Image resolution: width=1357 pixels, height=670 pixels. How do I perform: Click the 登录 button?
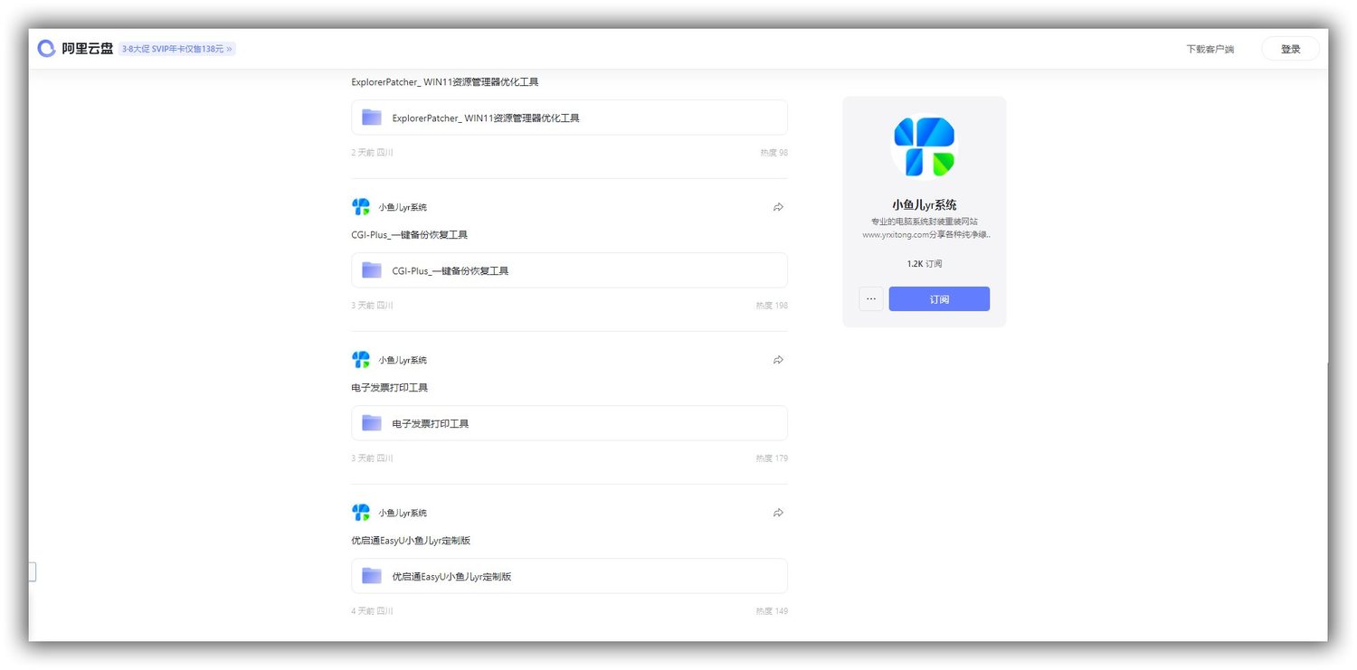(1290, 49)
